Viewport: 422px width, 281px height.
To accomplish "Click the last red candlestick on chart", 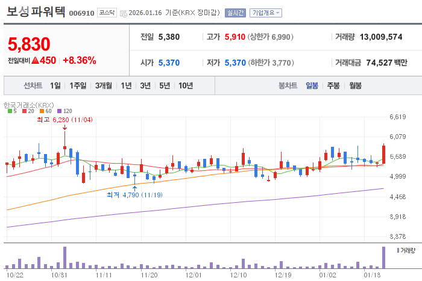I will pyautogui.click(x=384, y=154).
